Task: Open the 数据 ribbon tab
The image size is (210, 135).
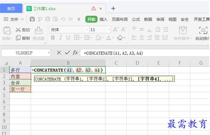Action: pos(148,19)
